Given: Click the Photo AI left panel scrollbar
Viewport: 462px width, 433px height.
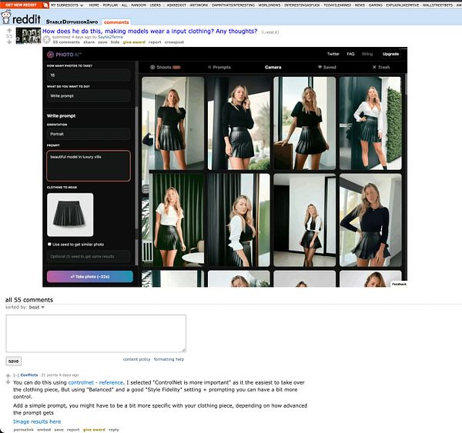Looking at the screenshot, I should (x=136, y=168).
